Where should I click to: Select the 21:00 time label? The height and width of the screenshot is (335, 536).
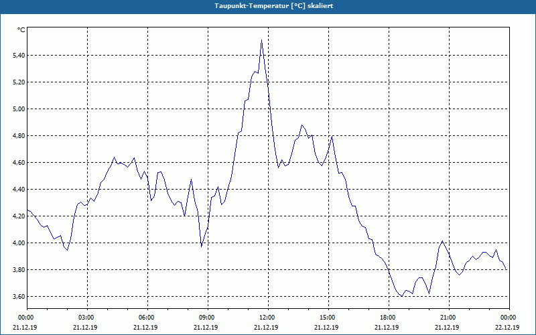point(449,318)
